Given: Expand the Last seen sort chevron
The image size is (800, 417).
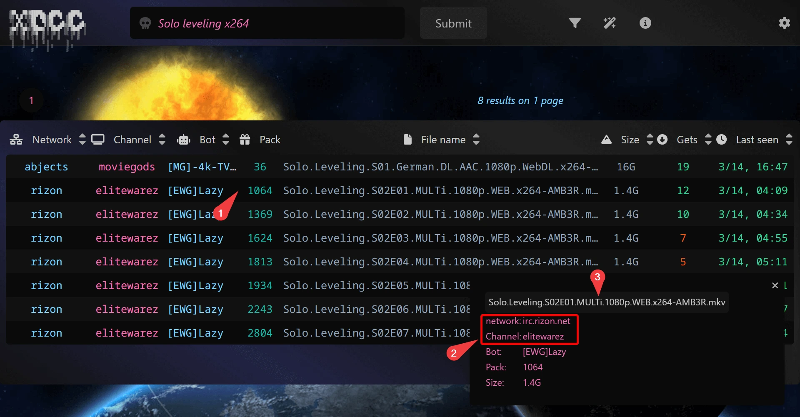Looking at the screenshot, I should [x=789, y=140].
